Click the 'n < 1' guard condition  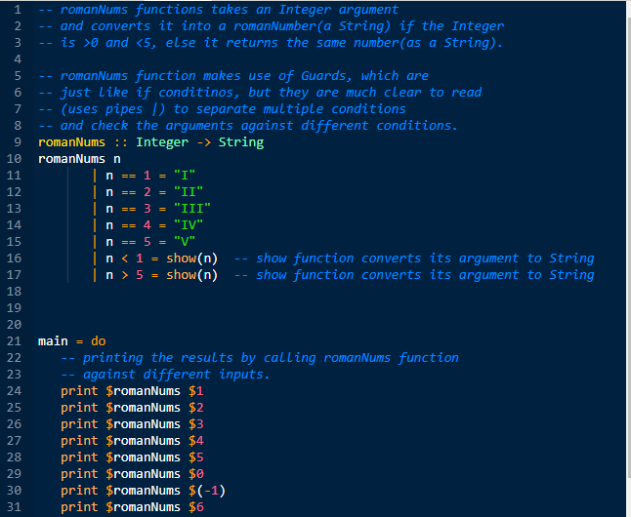pos(124,258)
